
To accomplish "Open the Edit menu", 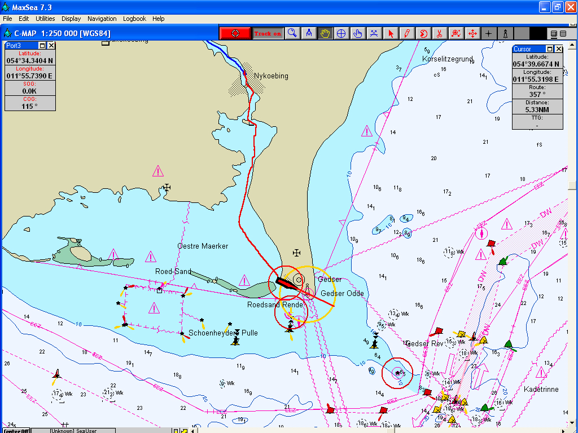I will point(24,19).
